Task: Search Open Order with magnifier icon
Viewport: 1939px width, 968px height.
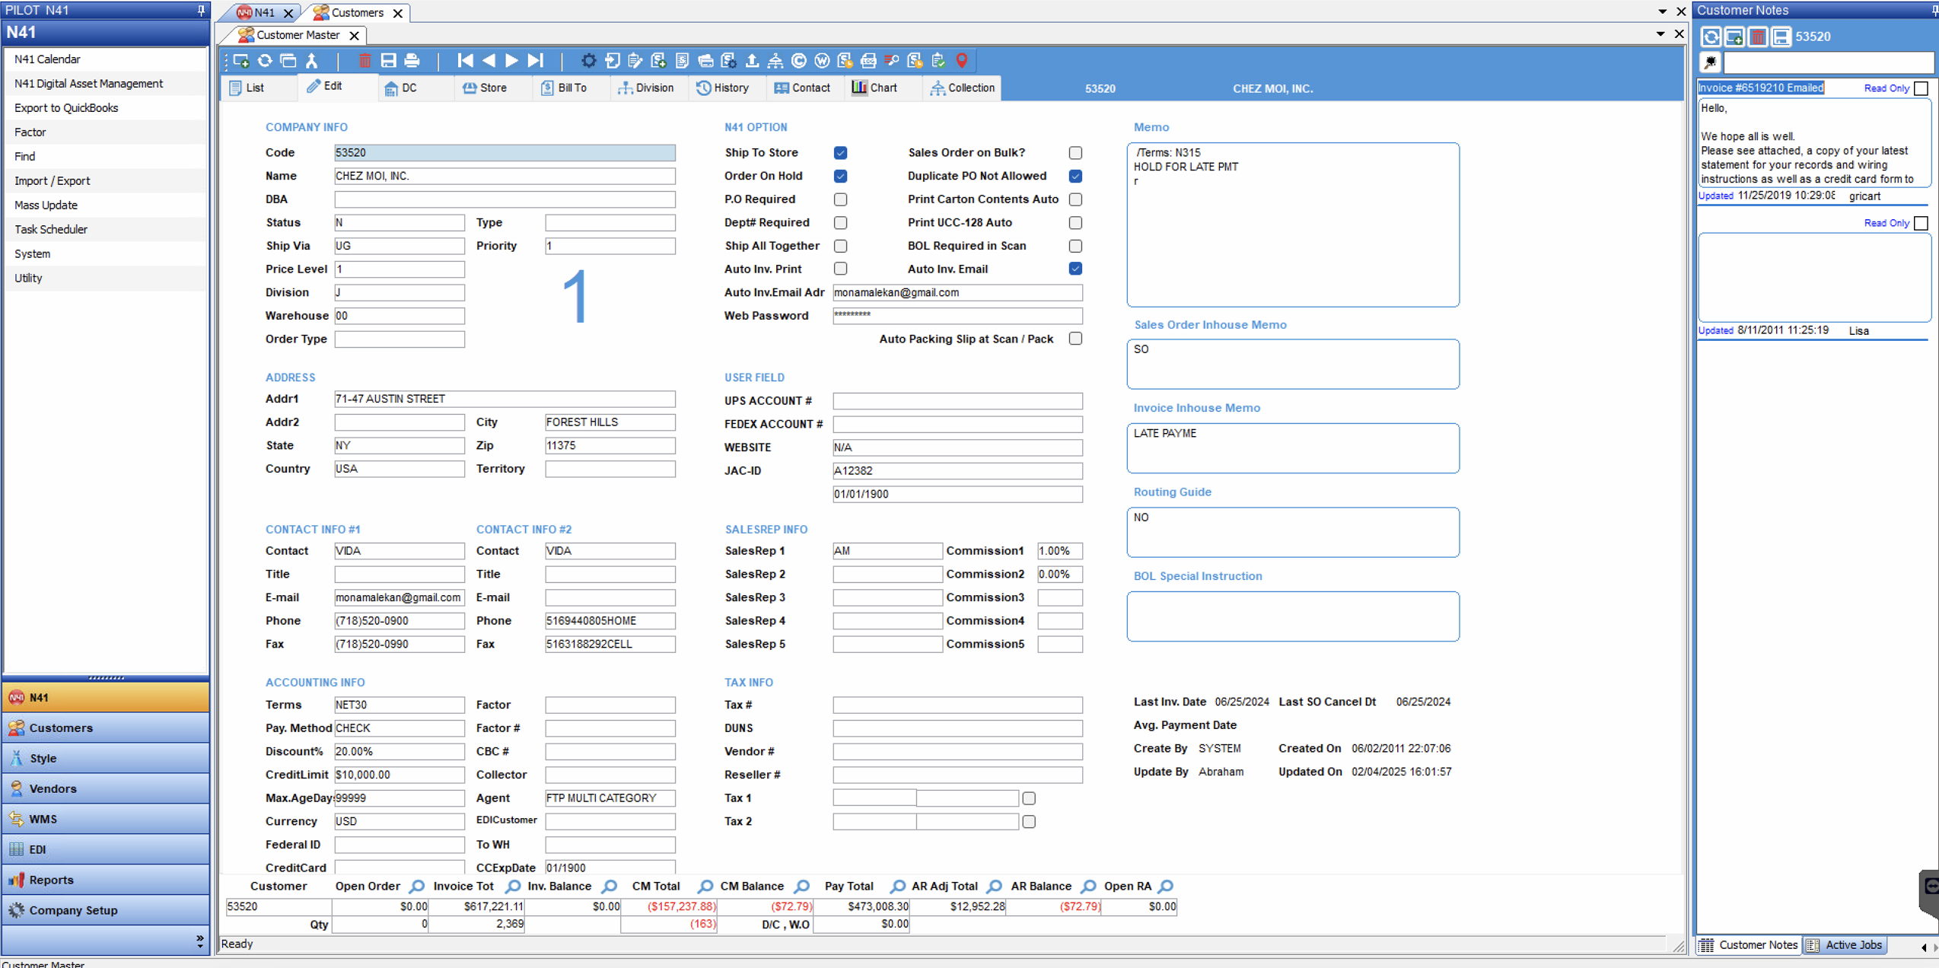Action: click(x=417, y=887)
